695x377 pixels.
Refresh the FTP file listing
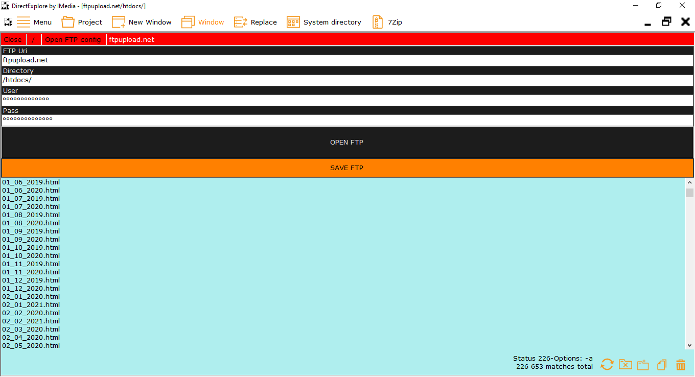(607, 364)
